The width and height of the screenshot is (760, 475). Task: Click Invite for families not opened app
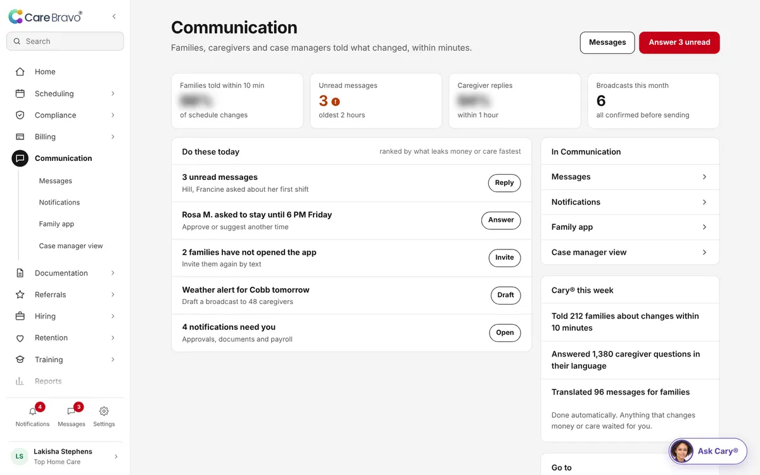(x=504, y=258)
